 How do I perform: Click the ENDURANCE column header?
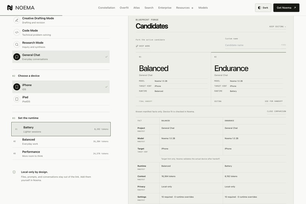tap(229, 121)
